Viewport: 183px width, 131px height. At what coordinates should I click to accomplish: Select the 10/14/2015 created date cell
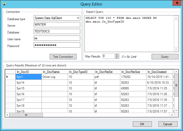coord(159,77)
